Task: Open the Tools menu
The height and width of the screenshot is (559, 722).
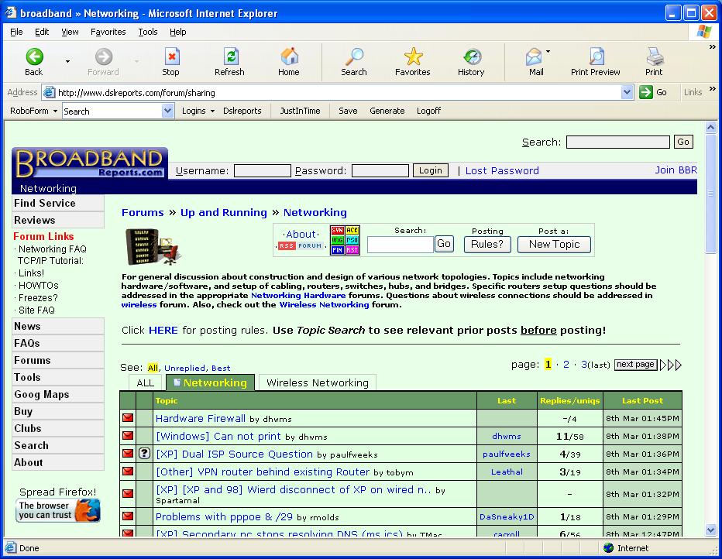Action: pos(147,32)
